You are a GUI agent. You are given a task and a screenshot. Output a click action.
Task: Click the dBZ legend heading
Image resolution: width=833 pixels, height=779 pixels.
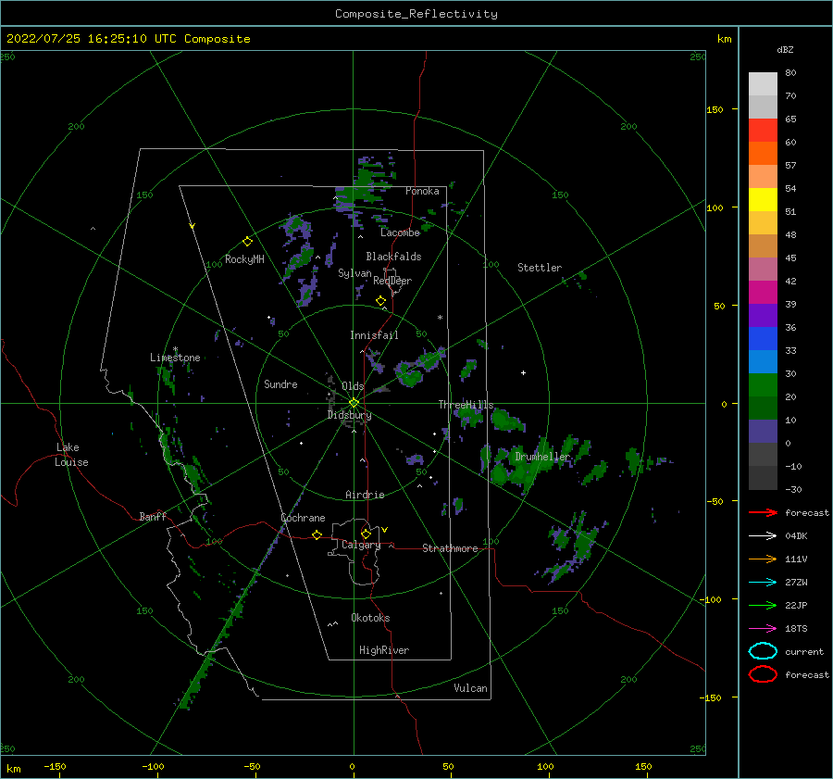click(785, 49)
